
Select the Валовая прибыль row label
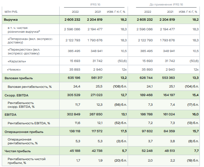click(19, 78)
